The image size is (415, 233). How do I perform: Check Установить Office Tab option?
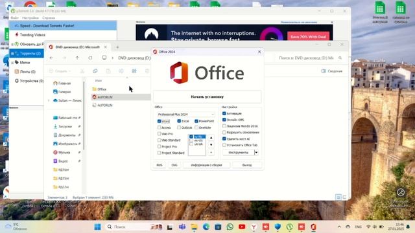click(x=224, y=145)
